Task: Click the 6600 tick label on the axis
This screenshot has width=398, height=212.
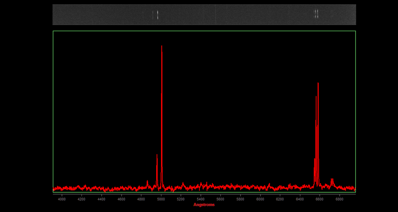Action: [x=319, y=199]
